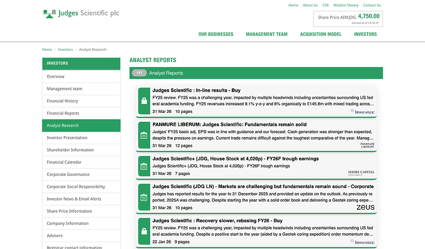Click the Share Price AIM:JDG box
425x249 pixels.
(x=348, y=19)
